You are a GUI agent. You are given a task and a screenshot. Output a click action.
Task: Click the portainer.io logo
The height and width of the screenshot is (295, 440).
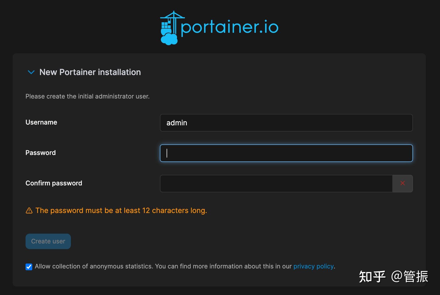click(x=219, y=28)
